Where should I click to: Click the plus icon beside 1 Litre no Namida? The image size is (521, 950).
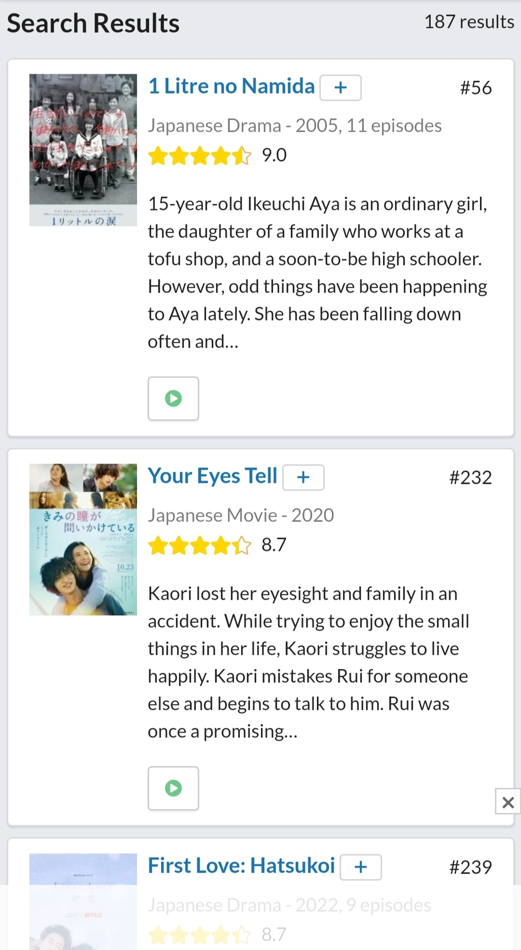click(x=340, y=88)
